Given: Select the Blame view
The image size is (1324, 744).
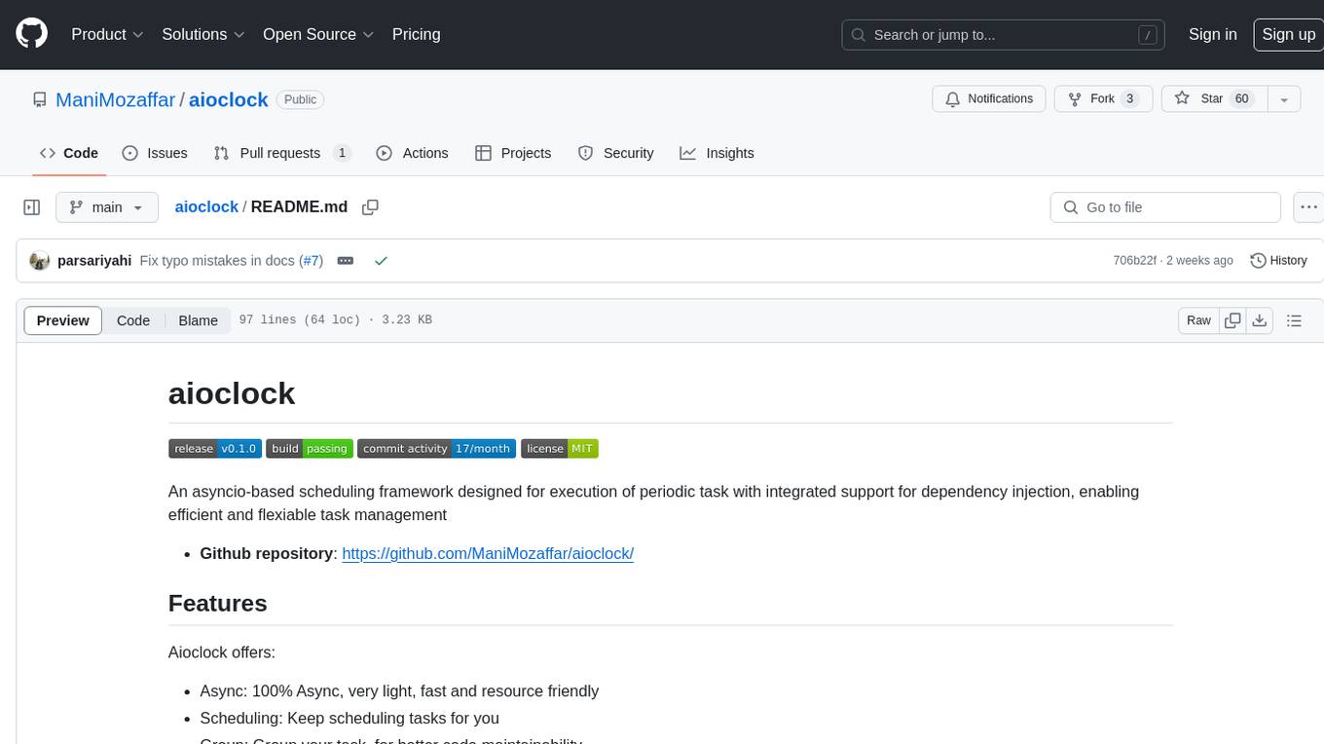Looking at the screenshot, I should [198, 320].
